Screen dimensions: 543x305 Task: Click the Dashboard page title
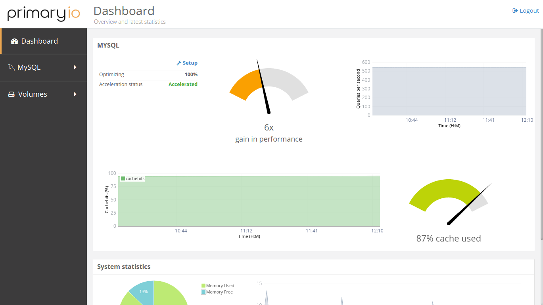click(x=124, y=11)
